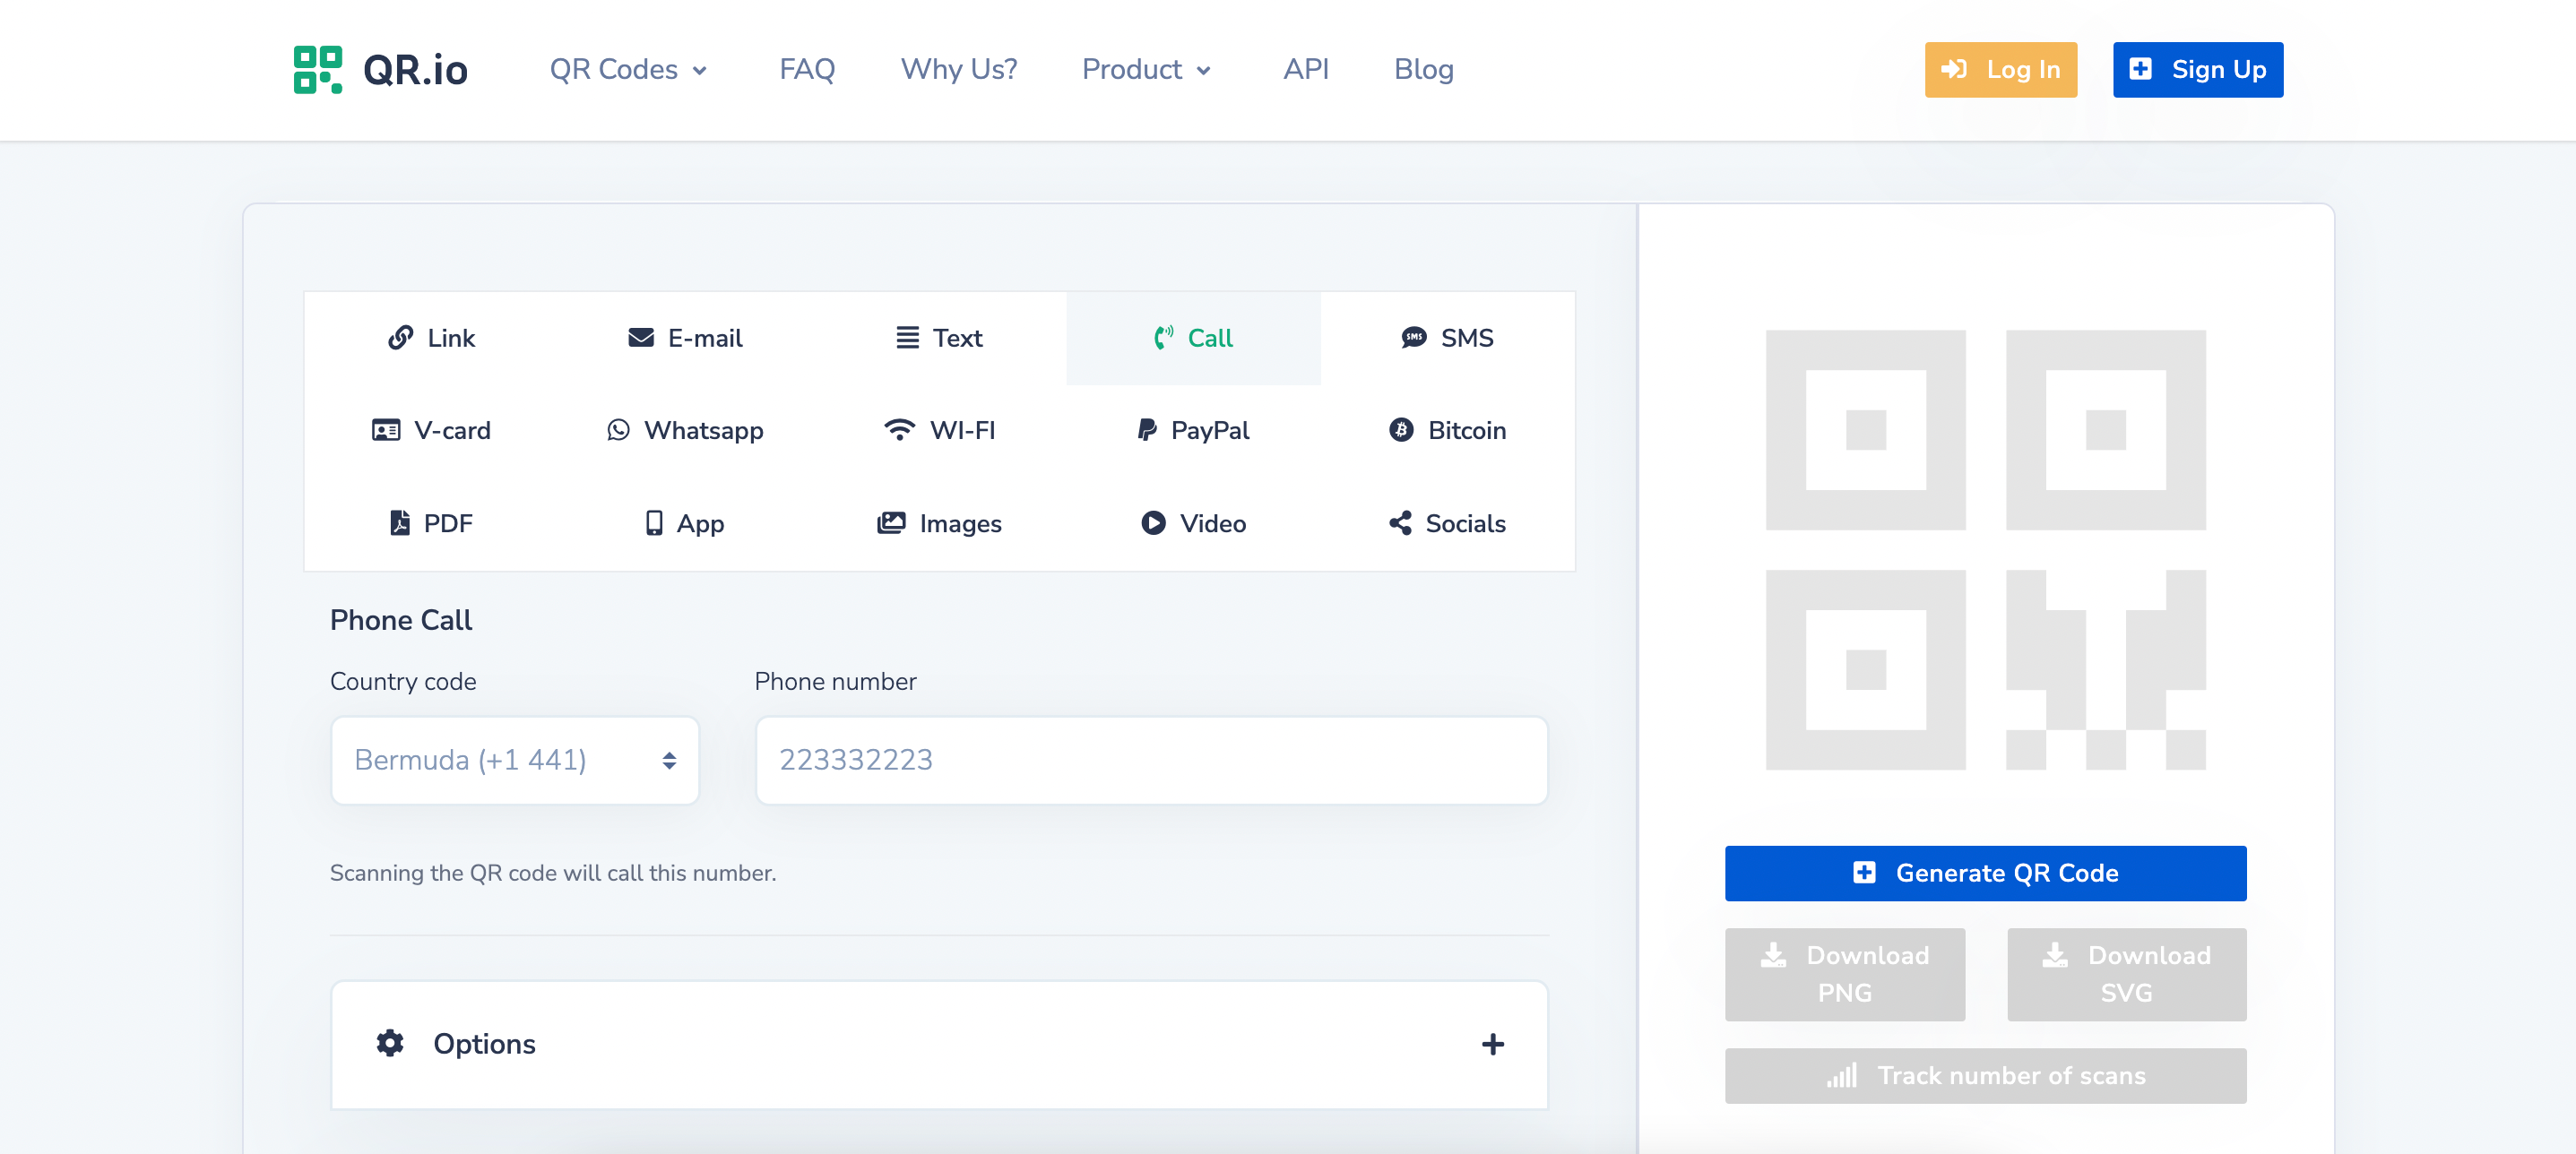Click Track number of scans button

click(1985, 1075)
